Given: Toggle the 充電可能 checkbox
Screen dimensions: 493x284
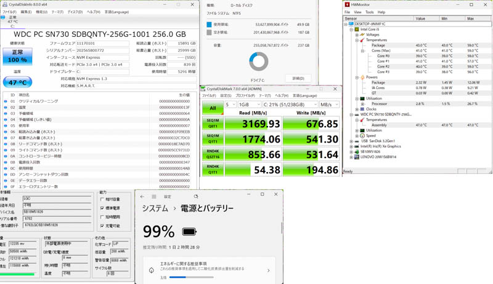Looking at the screenshot, I should (x=102, y=226).
